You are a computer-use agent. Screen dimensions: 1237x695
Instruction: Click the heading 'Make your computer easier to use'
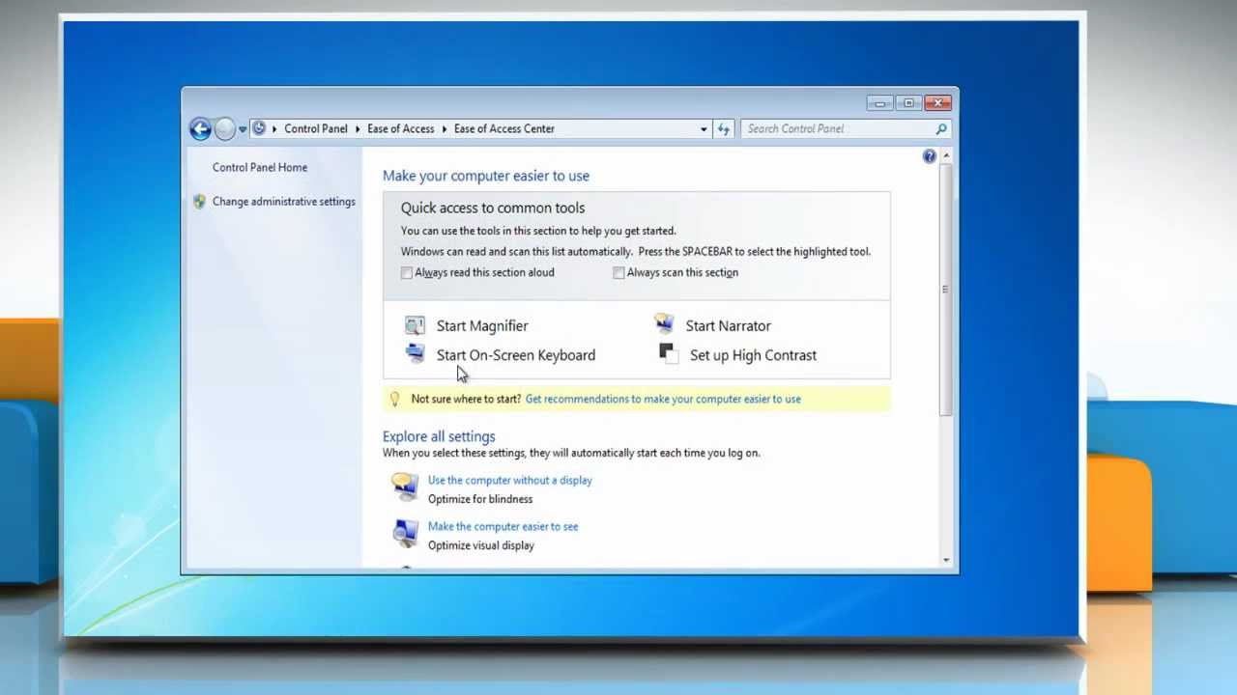pos(486,176)
